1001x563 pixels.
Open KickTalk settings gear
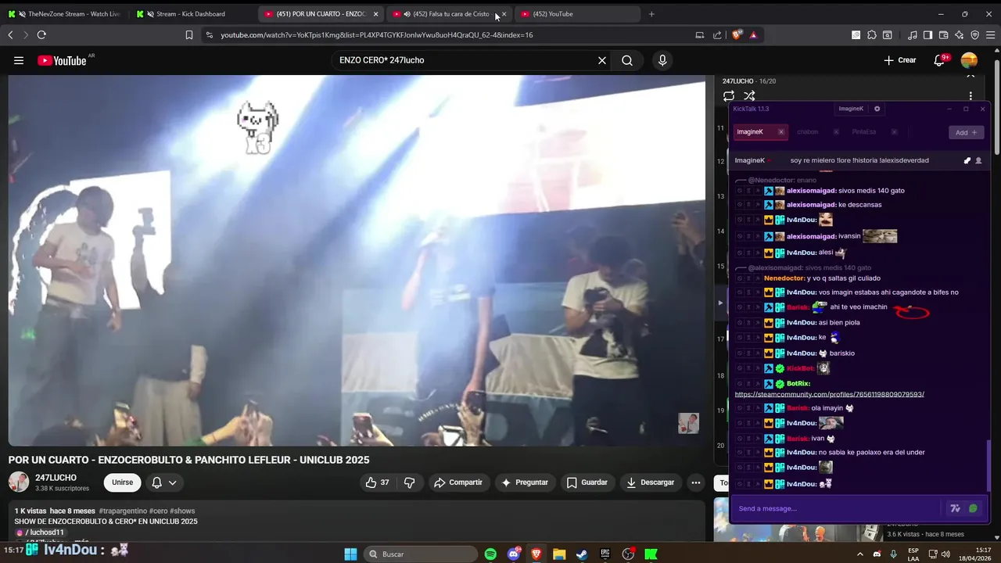click(x=877, y=109)
